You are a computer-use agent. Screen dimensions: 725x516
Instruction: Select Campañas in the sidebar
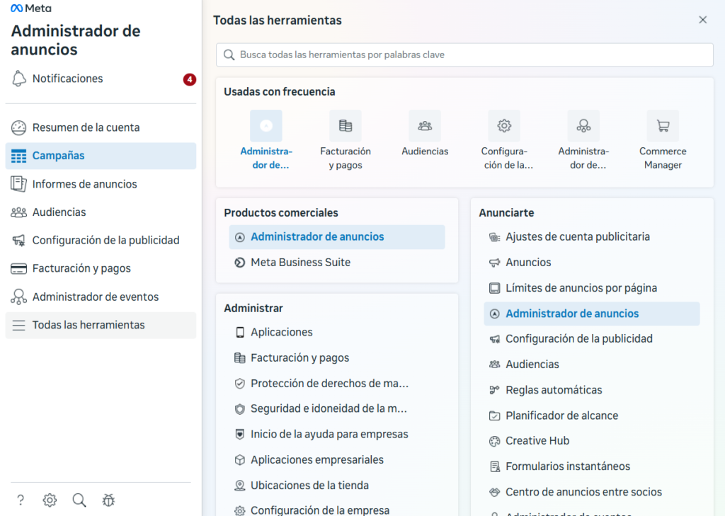click(101, 156)
